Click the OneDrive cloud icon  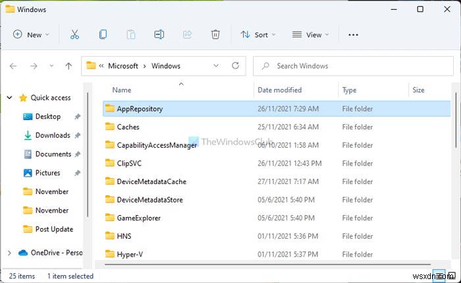(23, 253)
